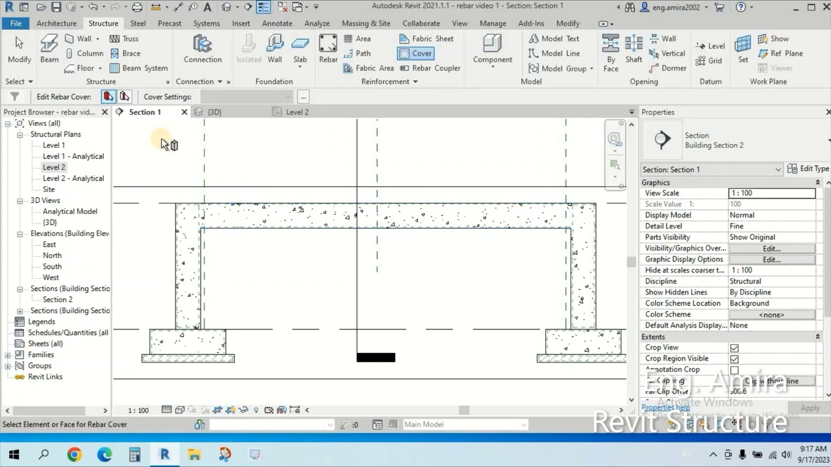Select the Grid datum tool

tap(708, 61)
